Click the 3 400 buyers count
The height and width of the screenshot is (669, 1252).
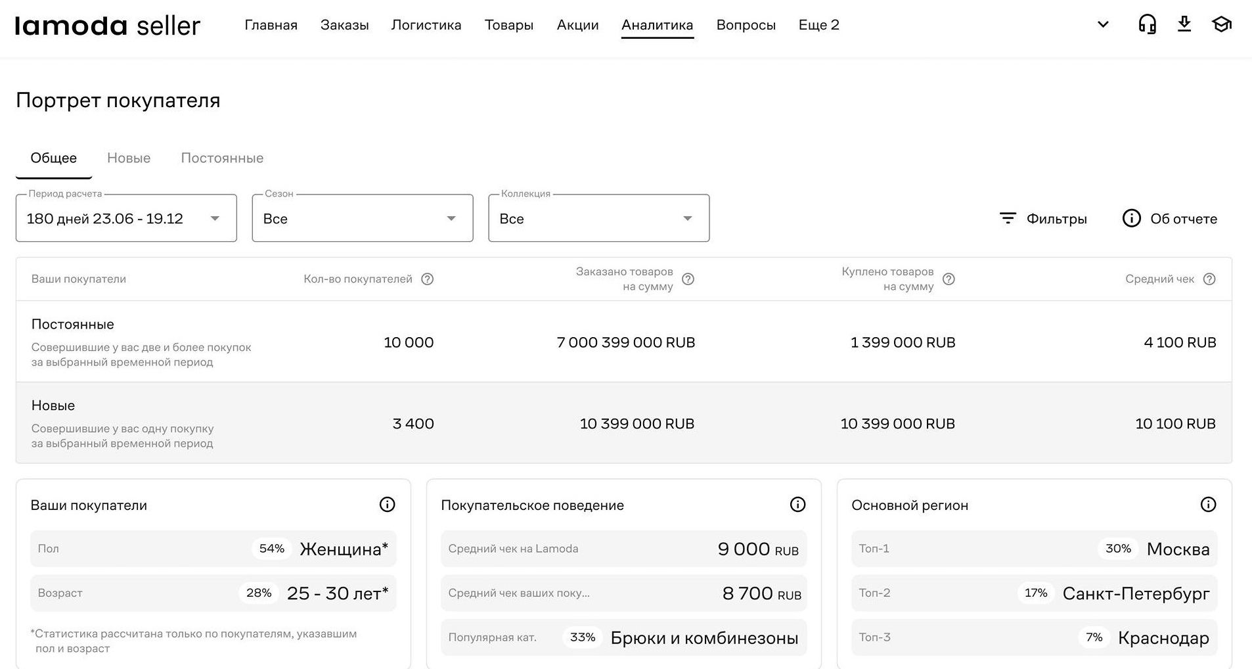(x=413, y=424)
